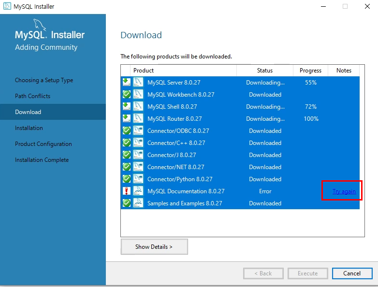Go to the Product Configuration step

click(44, 144)
